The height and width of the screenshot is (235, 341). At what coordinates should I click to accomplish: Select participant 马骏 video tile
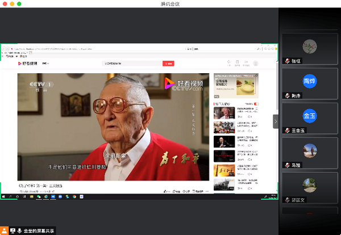(309, 153)
